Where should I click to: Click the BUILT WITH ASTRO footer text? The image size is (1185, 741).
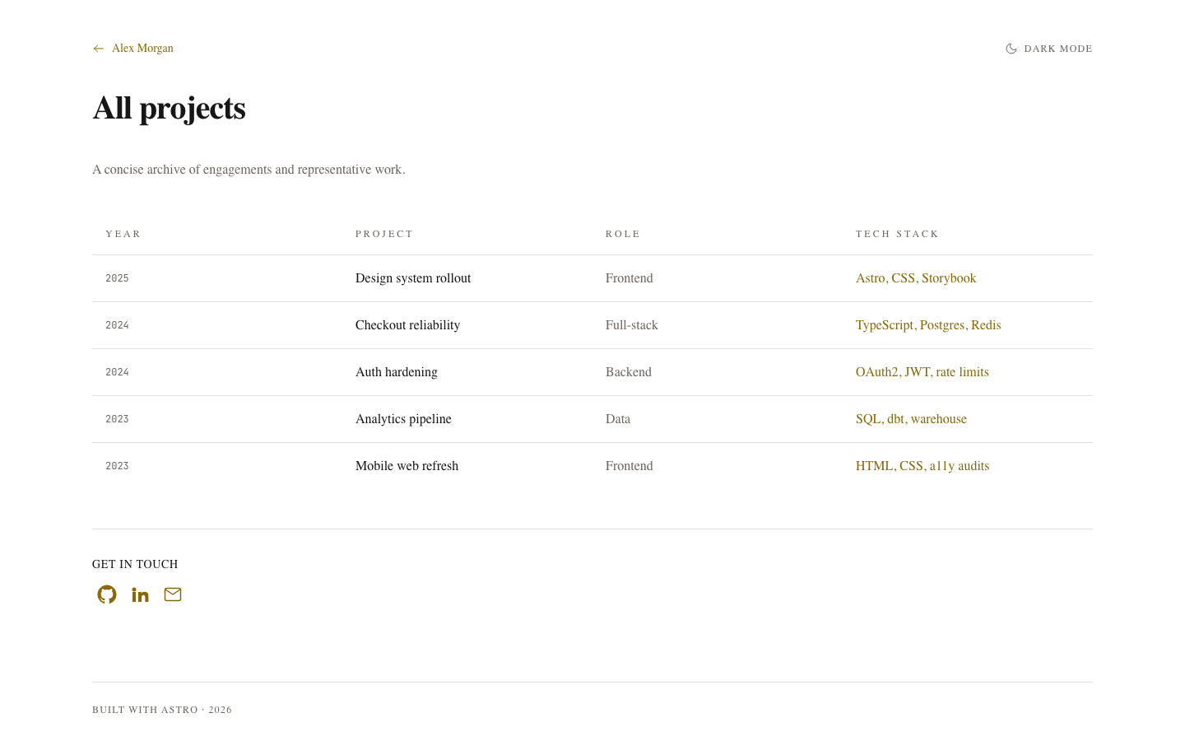coord(162,710)
